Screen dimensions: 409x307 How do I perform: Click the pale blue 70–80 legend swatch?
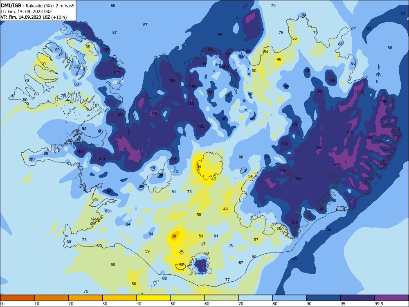tap(255, 298)
